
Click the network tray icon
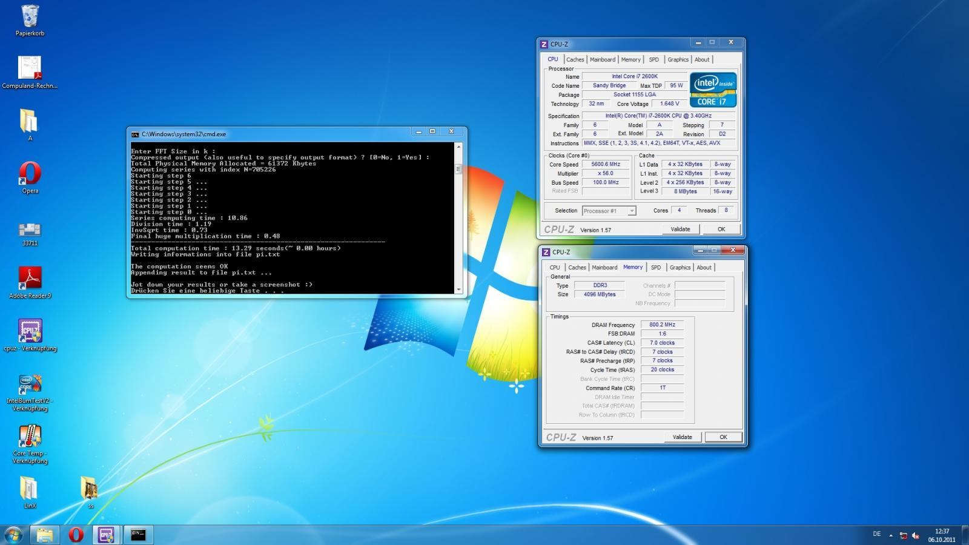click(x=903, y=535)
